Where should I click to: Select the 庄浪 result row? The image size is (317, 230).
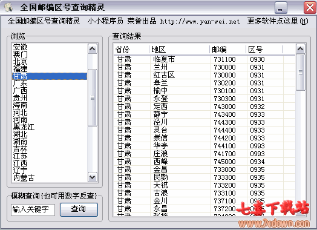(x=204, y=154)
